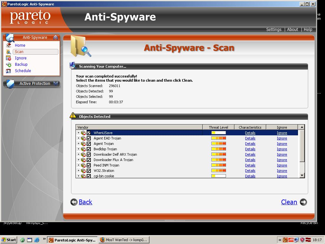Click the Schedule calendar icon in sidebar
The height and width of the screenshot is (244, 325).
pyautogui.click(x=9, y=71)
